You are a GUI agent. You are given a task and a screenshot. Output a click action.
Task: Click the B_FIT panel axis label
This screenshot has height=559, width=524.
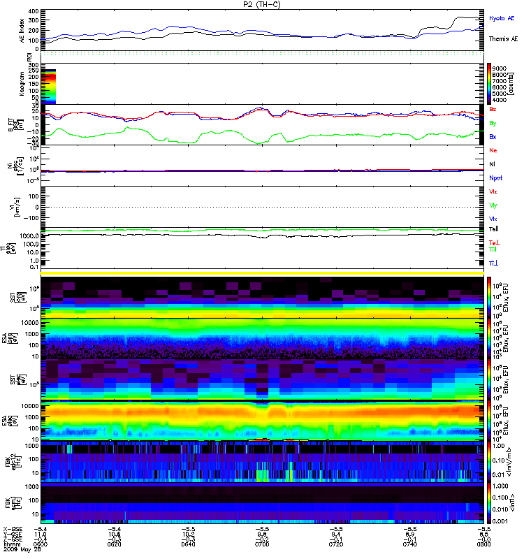coord(15,125)
